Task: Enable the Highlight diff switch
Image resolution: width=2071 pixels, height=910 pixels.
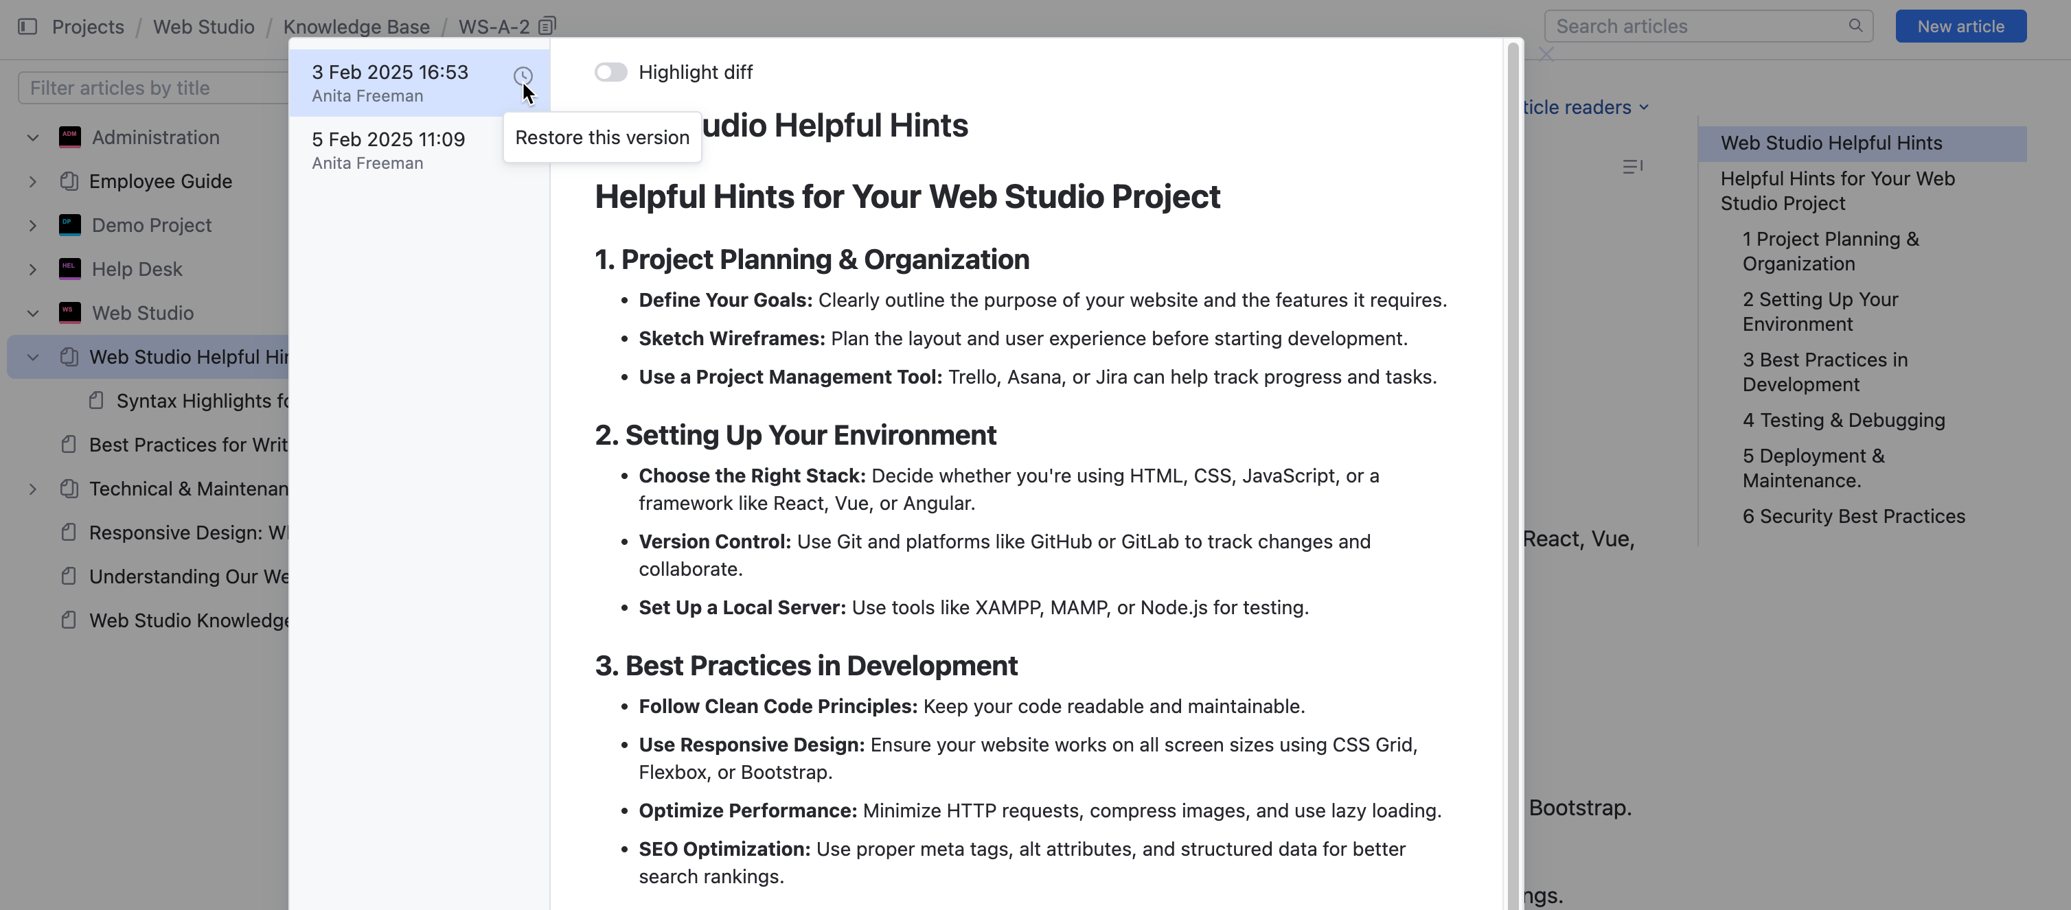Action: (610, 72)
